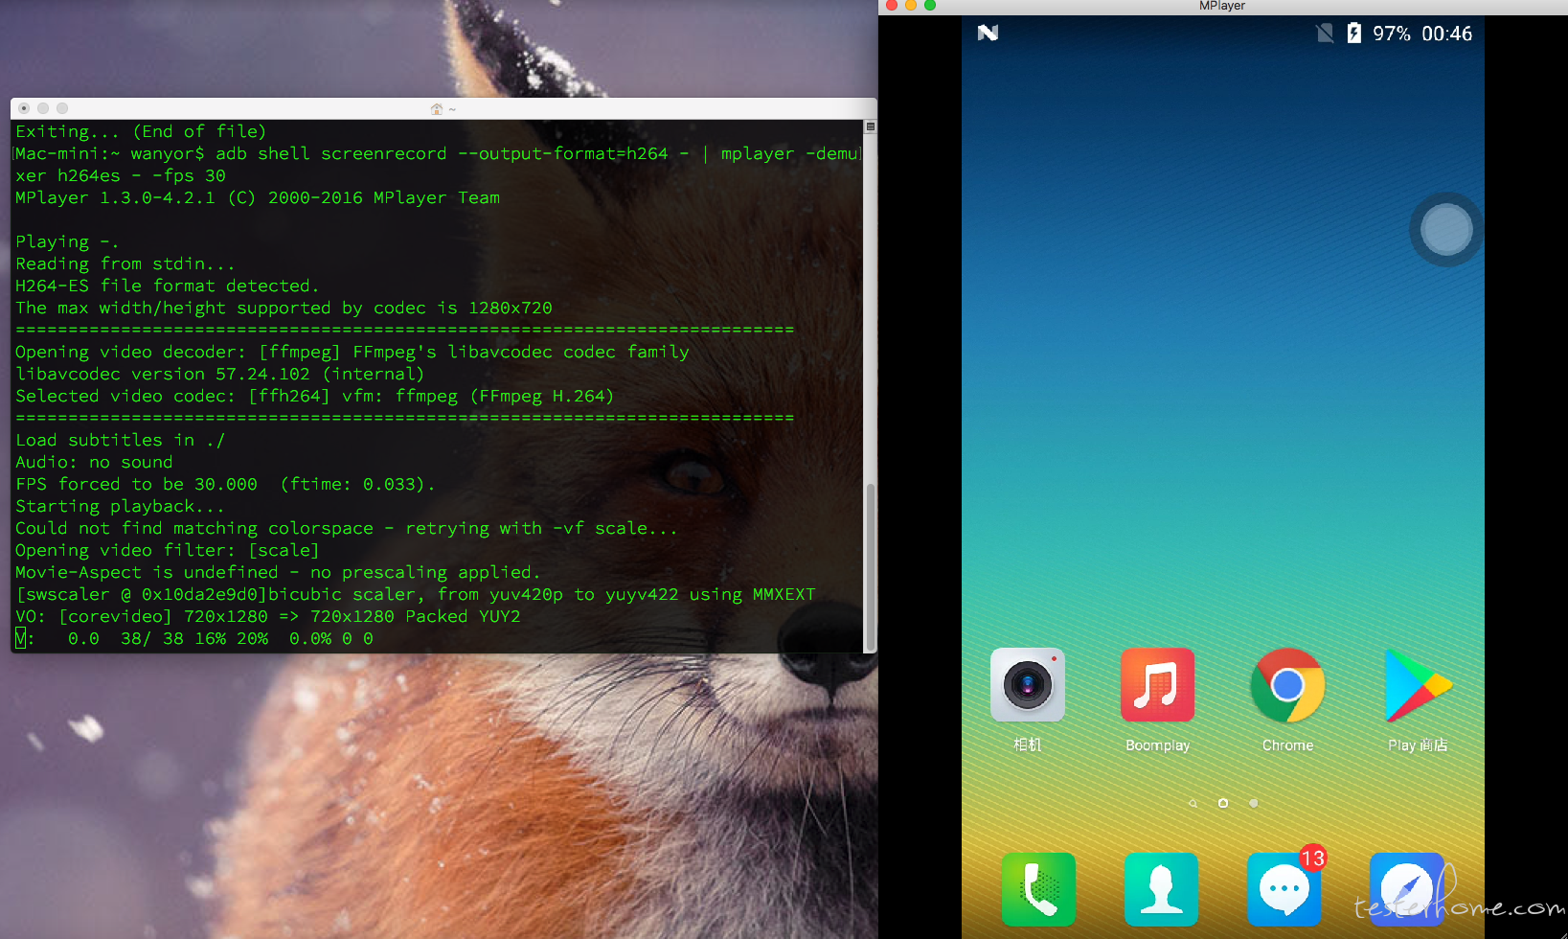Viewport: 1568px width, 939px height.
Task: Click the 'MPlayer 1.3.0-4.2.1' version line
Action: [258, 197]
